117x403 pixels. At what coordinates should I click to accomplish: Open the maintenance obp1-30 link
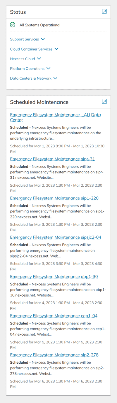[54, 277]
